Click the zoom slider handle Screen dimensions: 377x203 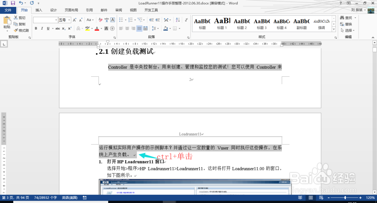tap(345, 198)
